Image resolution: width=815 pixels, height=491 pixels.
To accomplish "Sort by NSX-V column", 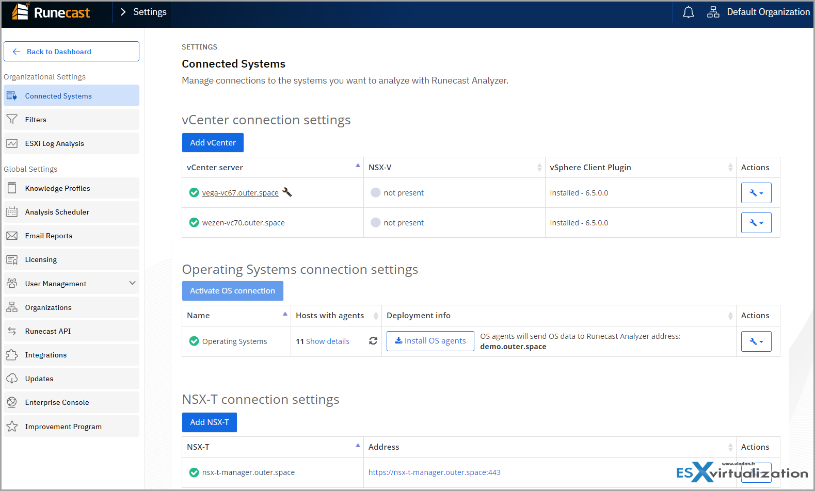I will [454, 168].
